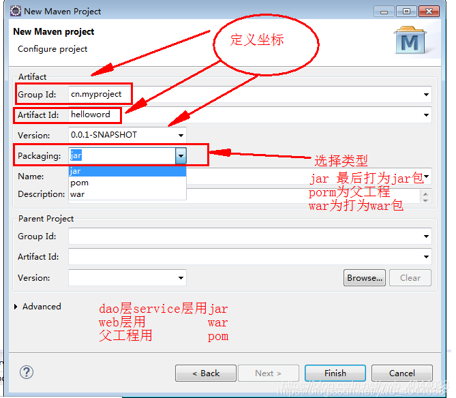Click the Eclipse icon in title bar
Viewport: 456px width, 398px height.
click(x=16, y=11)
